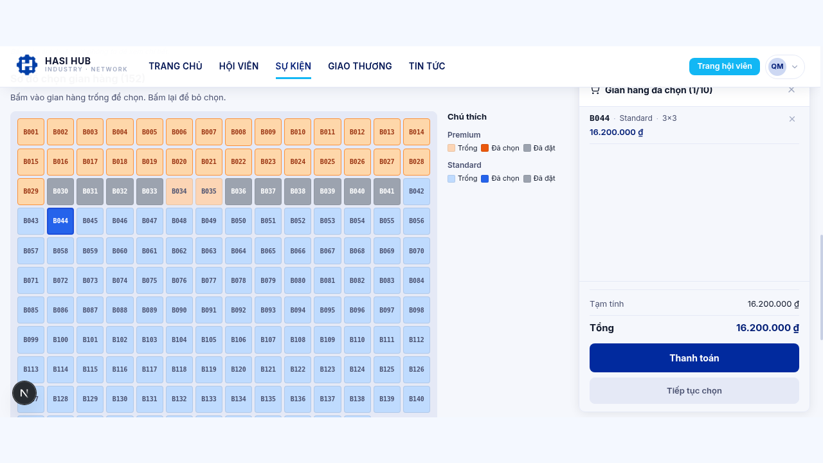
Task: Click the page vertical scrollbar thumb
Action: tap(821, 287)
